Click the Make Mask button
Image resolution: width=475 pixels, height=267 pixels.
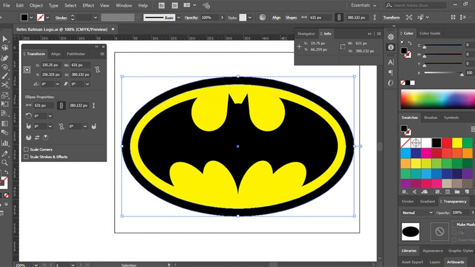click(x=464, y=224)
